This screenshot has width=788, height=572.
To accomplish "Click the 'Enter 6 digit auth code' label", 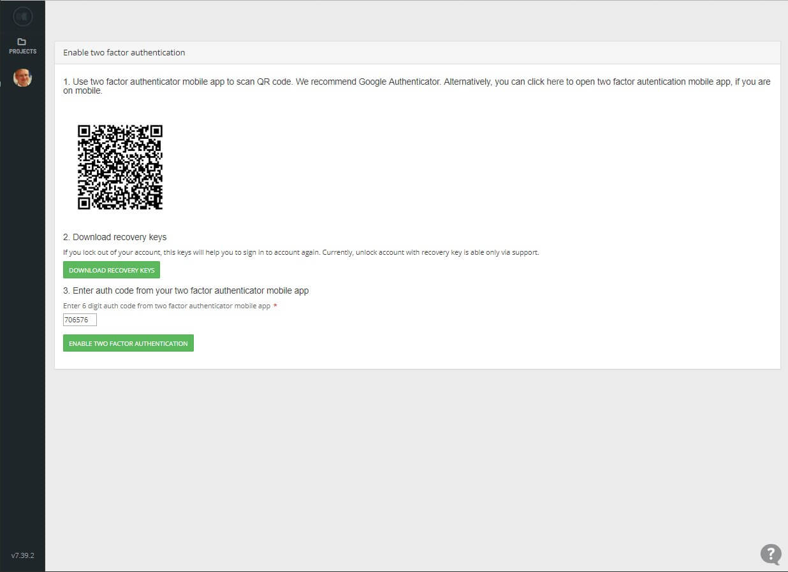I will click(167, 306).
